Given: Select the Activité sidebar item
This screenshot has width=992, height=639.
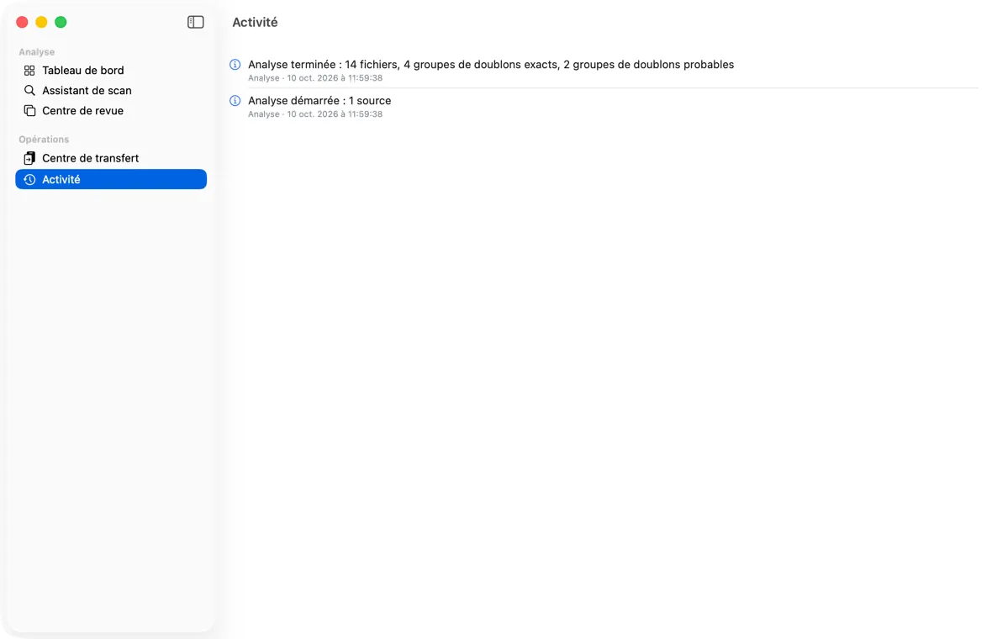Looking at the screenshot, I should pos(111,179).
